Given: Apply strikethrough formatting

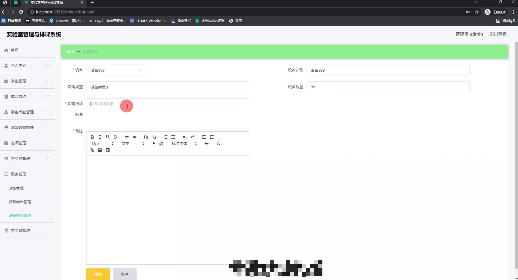Looking at the screenshot, I should 115,137.
